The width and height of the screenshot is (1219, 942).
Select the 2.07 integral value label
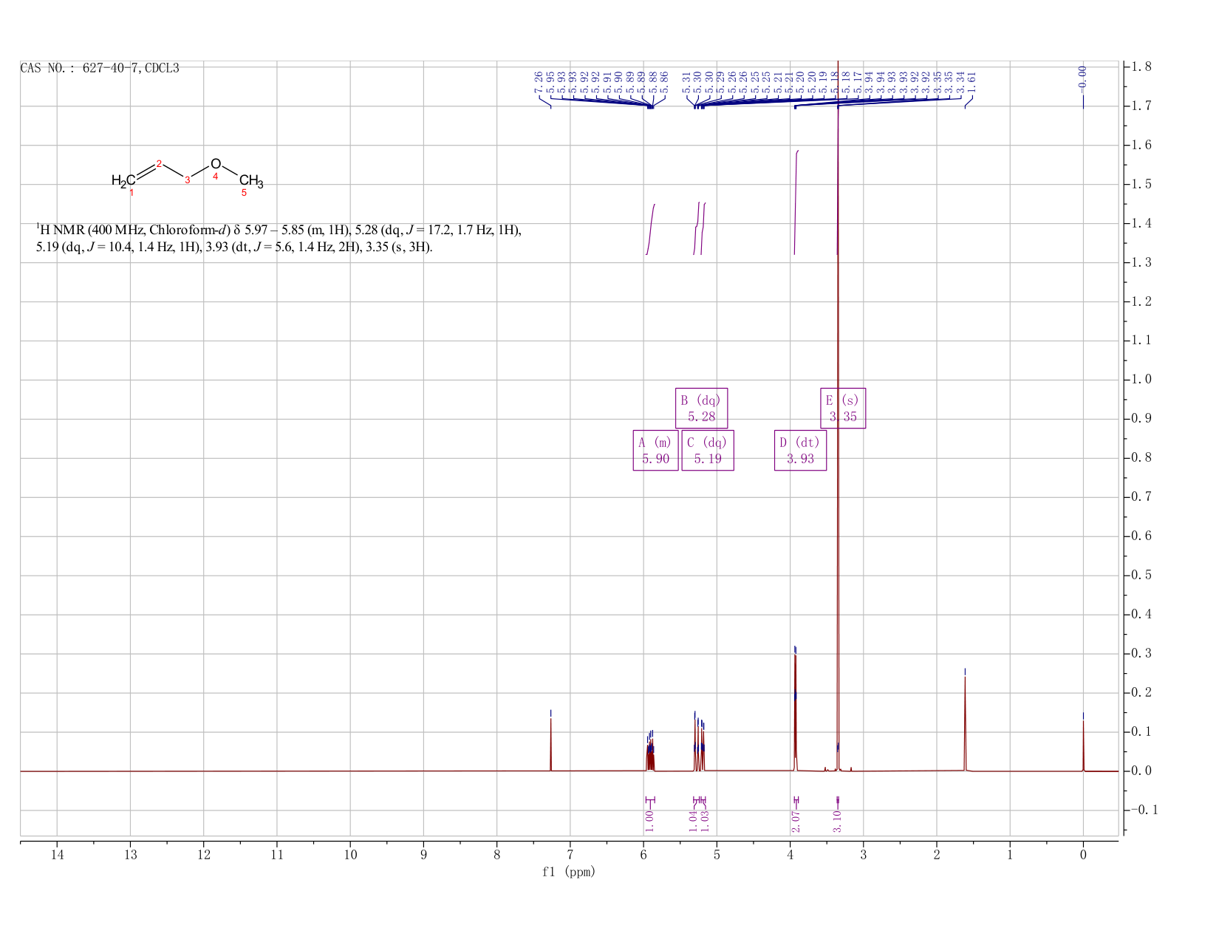click(796, 819)
